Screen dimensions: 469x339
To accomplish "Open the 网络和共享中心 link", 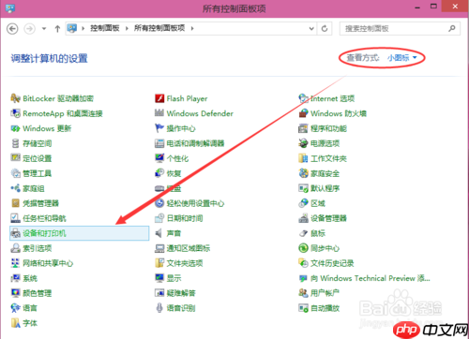I will click(x=48, y=263).
